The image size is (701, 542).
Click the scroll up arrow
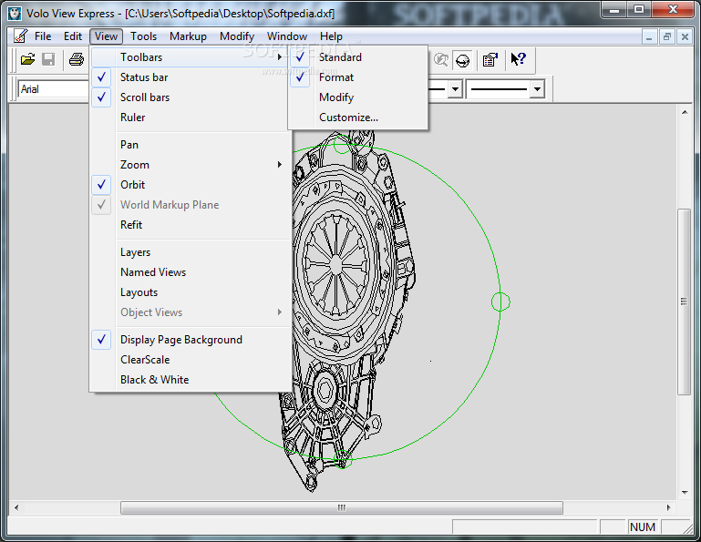click(x=685, y=112)
